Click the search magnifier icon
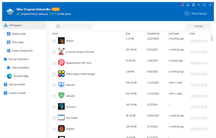The image size is (216, 138). [x=58, y=26]
